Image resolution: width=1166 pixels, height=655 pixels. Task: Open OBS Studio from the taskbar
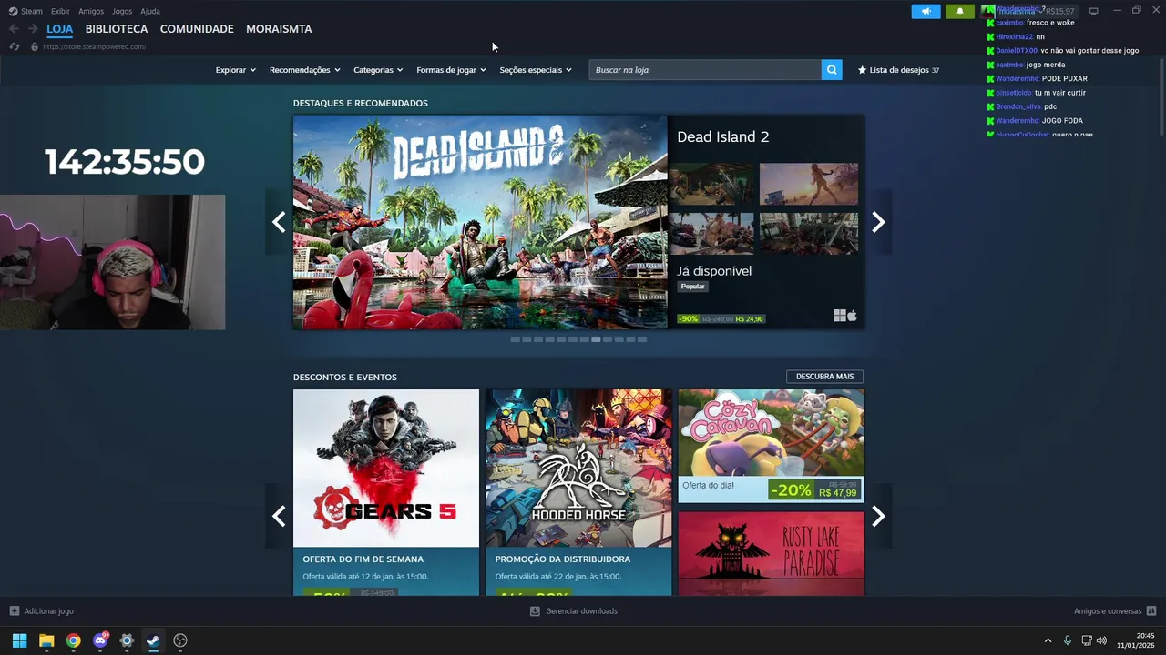click(180, 640)
